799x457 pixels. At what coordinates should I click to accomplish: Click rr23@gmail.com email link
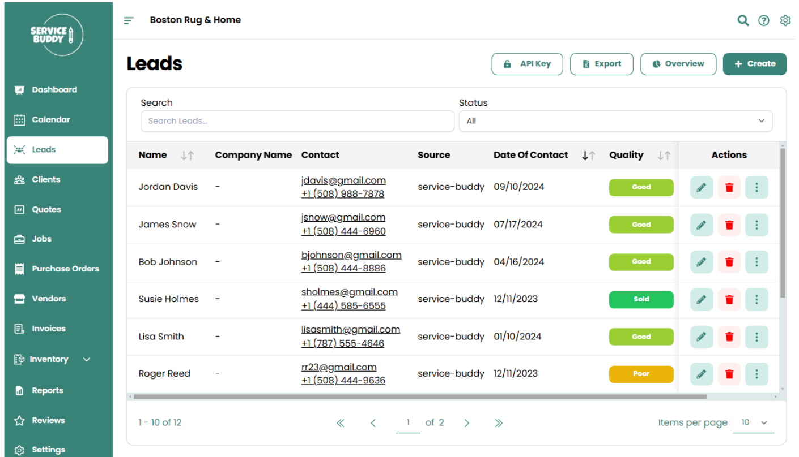pyautogui.click(x=339, y=367)
